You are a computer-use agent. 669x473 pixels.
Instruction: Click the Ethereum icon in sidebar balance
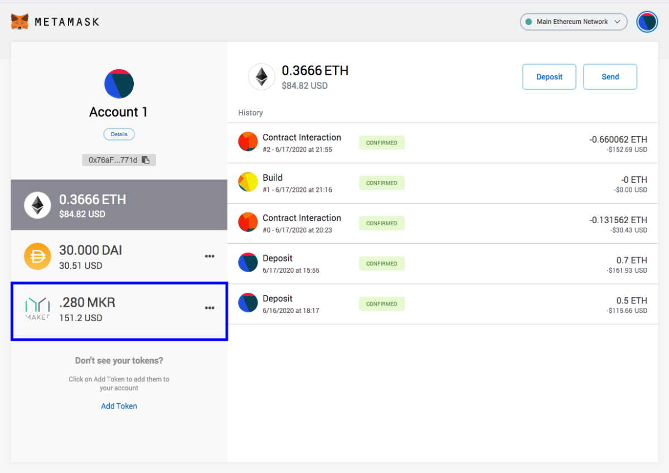coord(37,206)
